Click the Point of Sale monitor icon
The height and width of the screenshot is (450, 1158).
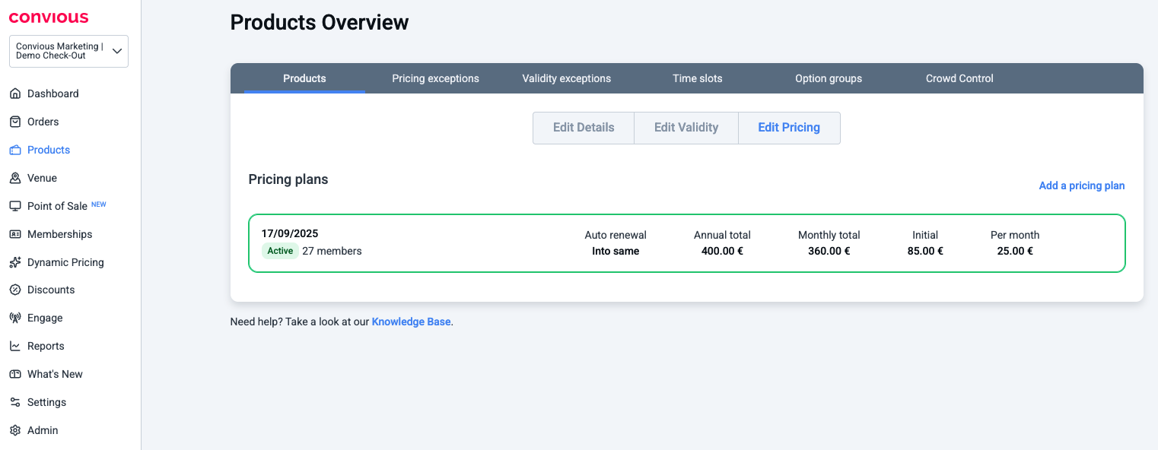14,206
